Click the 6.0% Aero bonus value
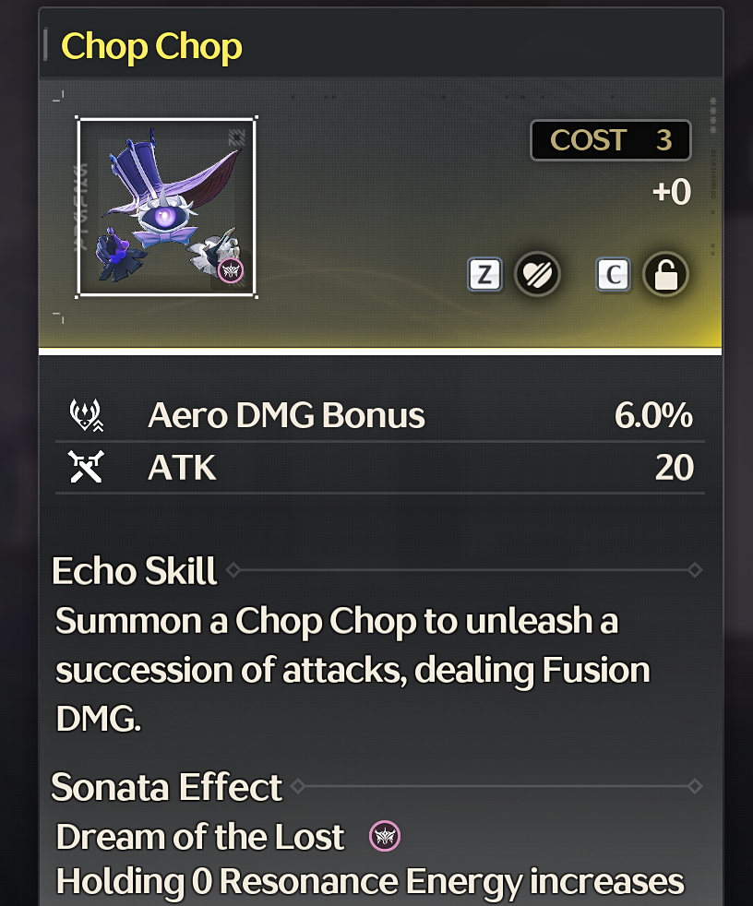The width and height of the screenshot is (753, 906). 653,415
